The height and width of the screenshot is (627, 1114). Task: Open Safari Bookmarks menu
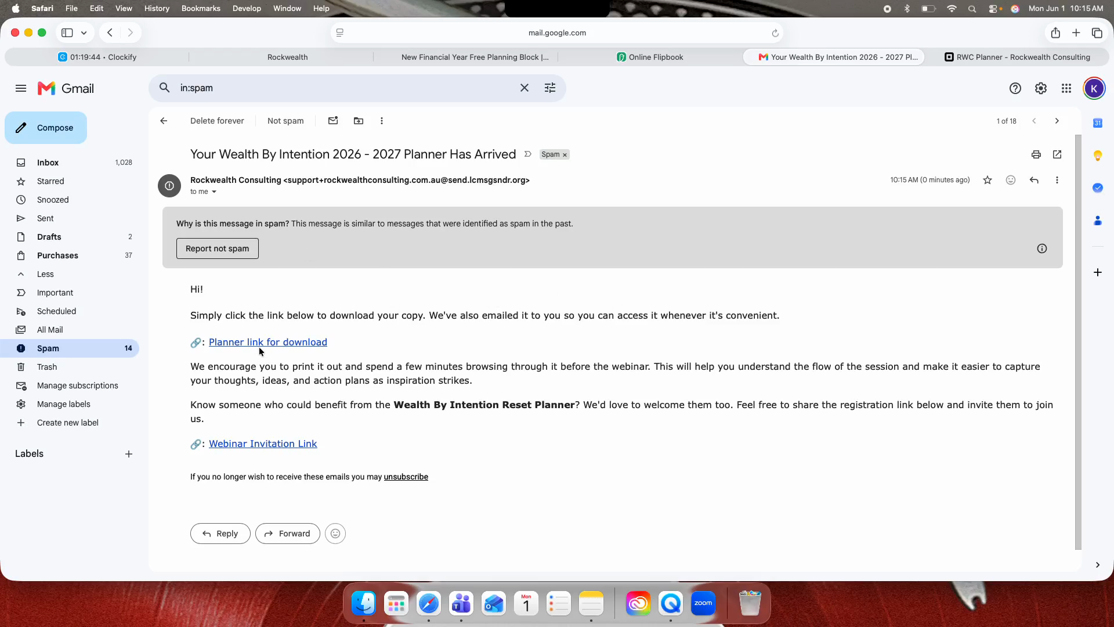click(x=201, y=8)
